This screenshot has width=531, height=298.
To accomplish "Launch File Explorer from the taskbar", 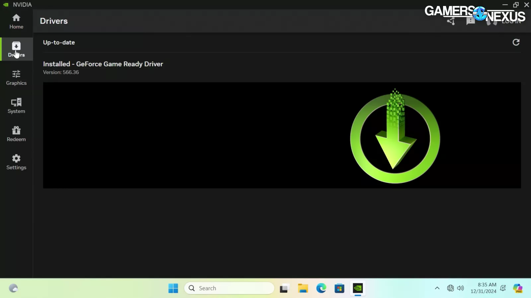I will [303, 288].
